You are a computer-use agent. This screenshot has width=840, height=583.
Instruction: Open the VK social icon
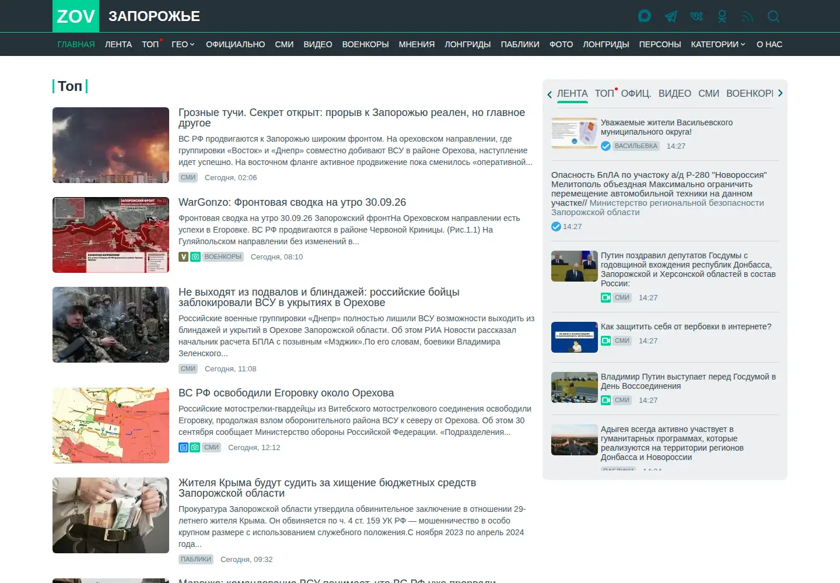pos(696,16)
